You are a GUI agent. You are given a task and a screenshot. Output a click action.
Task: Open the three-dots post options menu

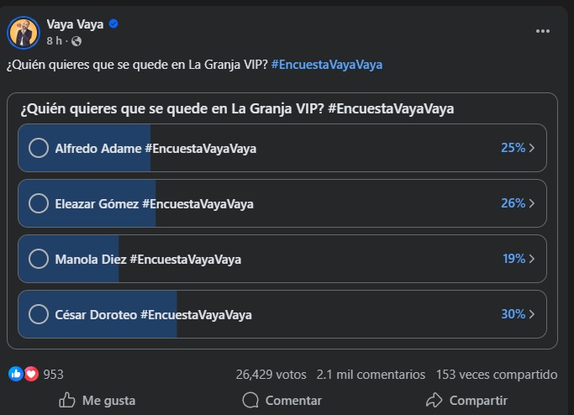543,31
